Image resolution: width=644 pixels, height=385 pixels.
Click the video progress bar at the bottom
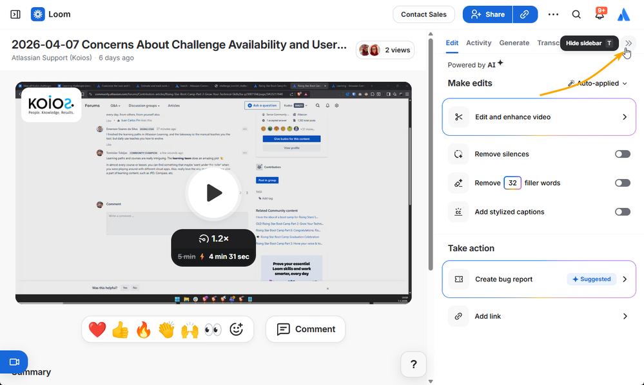[213, 303]
